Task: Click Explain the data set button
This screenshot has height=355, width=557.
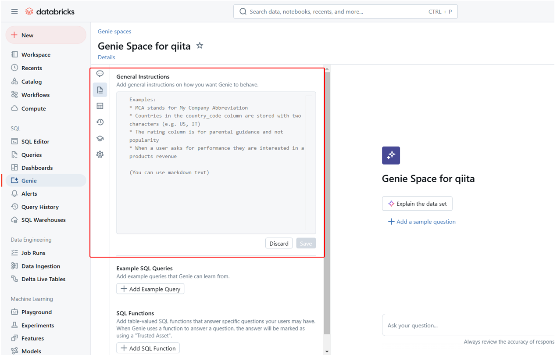Action: pyautogui.click(x=417, y=204)
